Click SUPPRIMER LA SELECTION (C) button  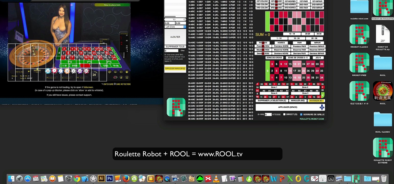click(271, 101)
